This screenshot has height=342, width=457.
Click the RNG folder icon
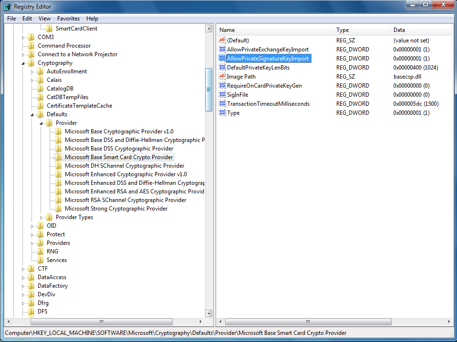coord(41,251)
